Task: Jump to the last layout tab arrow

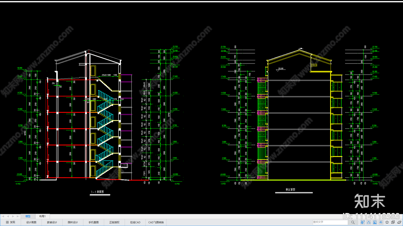Action: (x=18, y=216)
